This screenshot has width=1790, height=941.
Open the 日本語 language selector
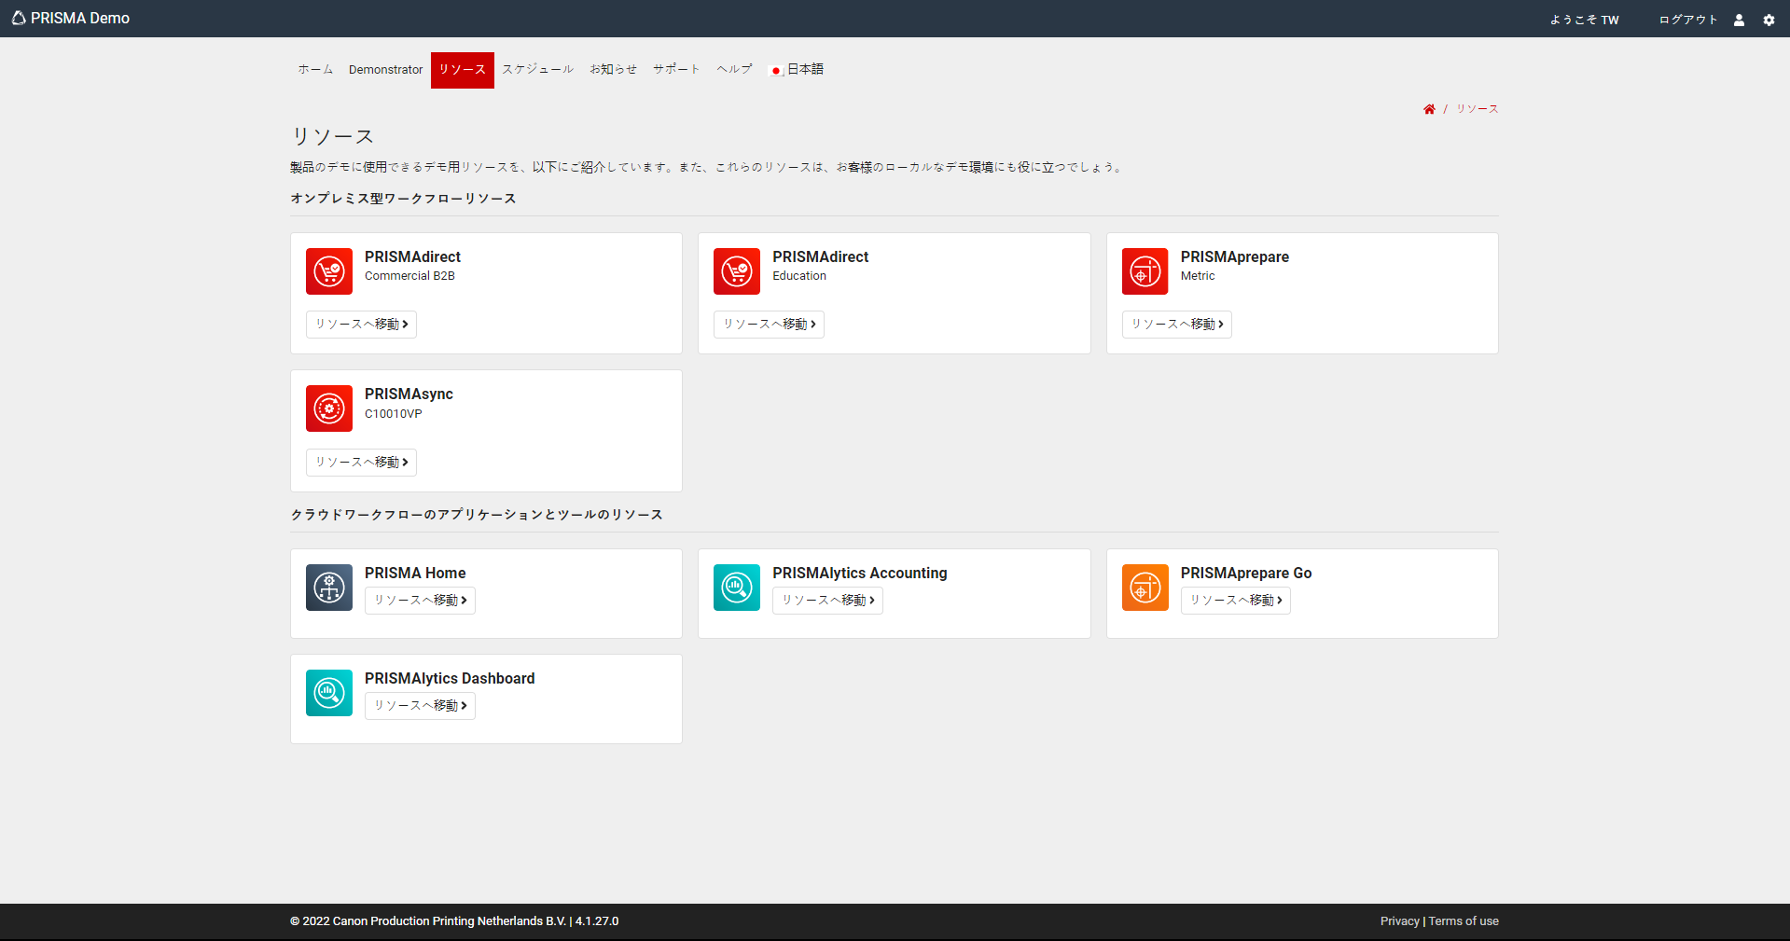tap(797, 70)
